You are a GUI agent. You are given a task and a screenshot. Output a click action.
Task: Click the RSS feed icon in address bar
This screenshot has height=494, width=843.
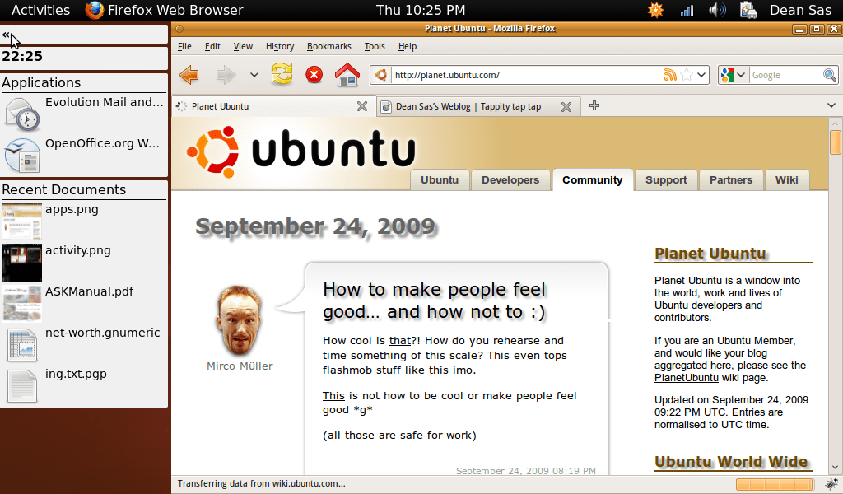coord(670,75)
